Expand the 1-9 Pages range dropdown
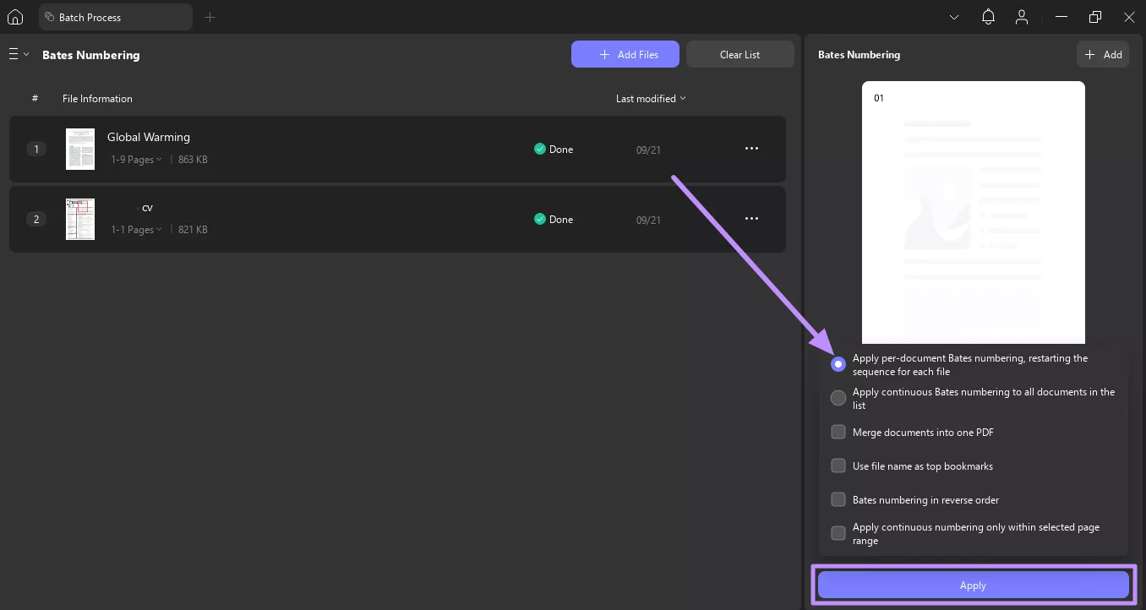Viewport: 1146px width, 610px height. point(137,160)
